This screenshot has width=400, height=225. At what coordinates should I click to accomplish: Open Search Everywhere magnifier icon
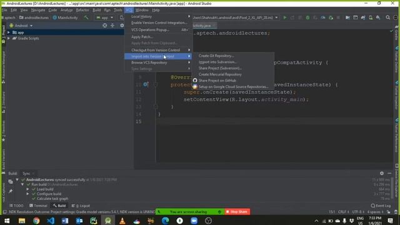coord(387,17)
